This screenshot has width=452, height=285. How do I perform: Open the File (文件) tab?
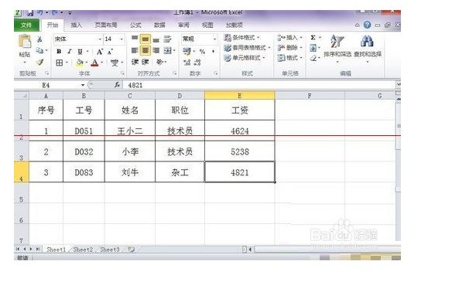pyautogui.click(x=26, y=25)
